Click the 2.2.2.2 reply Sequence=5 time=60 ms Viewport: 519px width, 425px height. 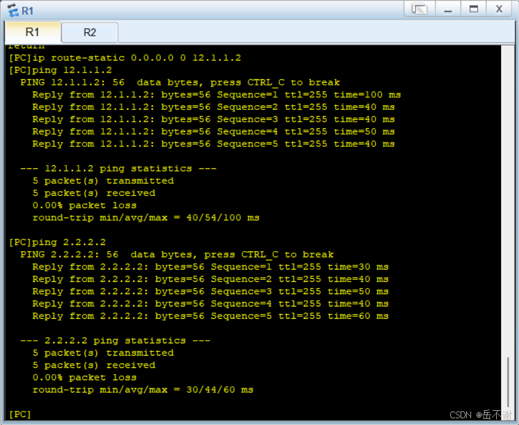(x=210, y=316)
